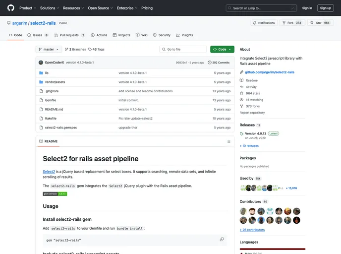Viewport: 341px width, 254px height.
Task: Open the master branch dropdown
Action: [x=49, y=50]
